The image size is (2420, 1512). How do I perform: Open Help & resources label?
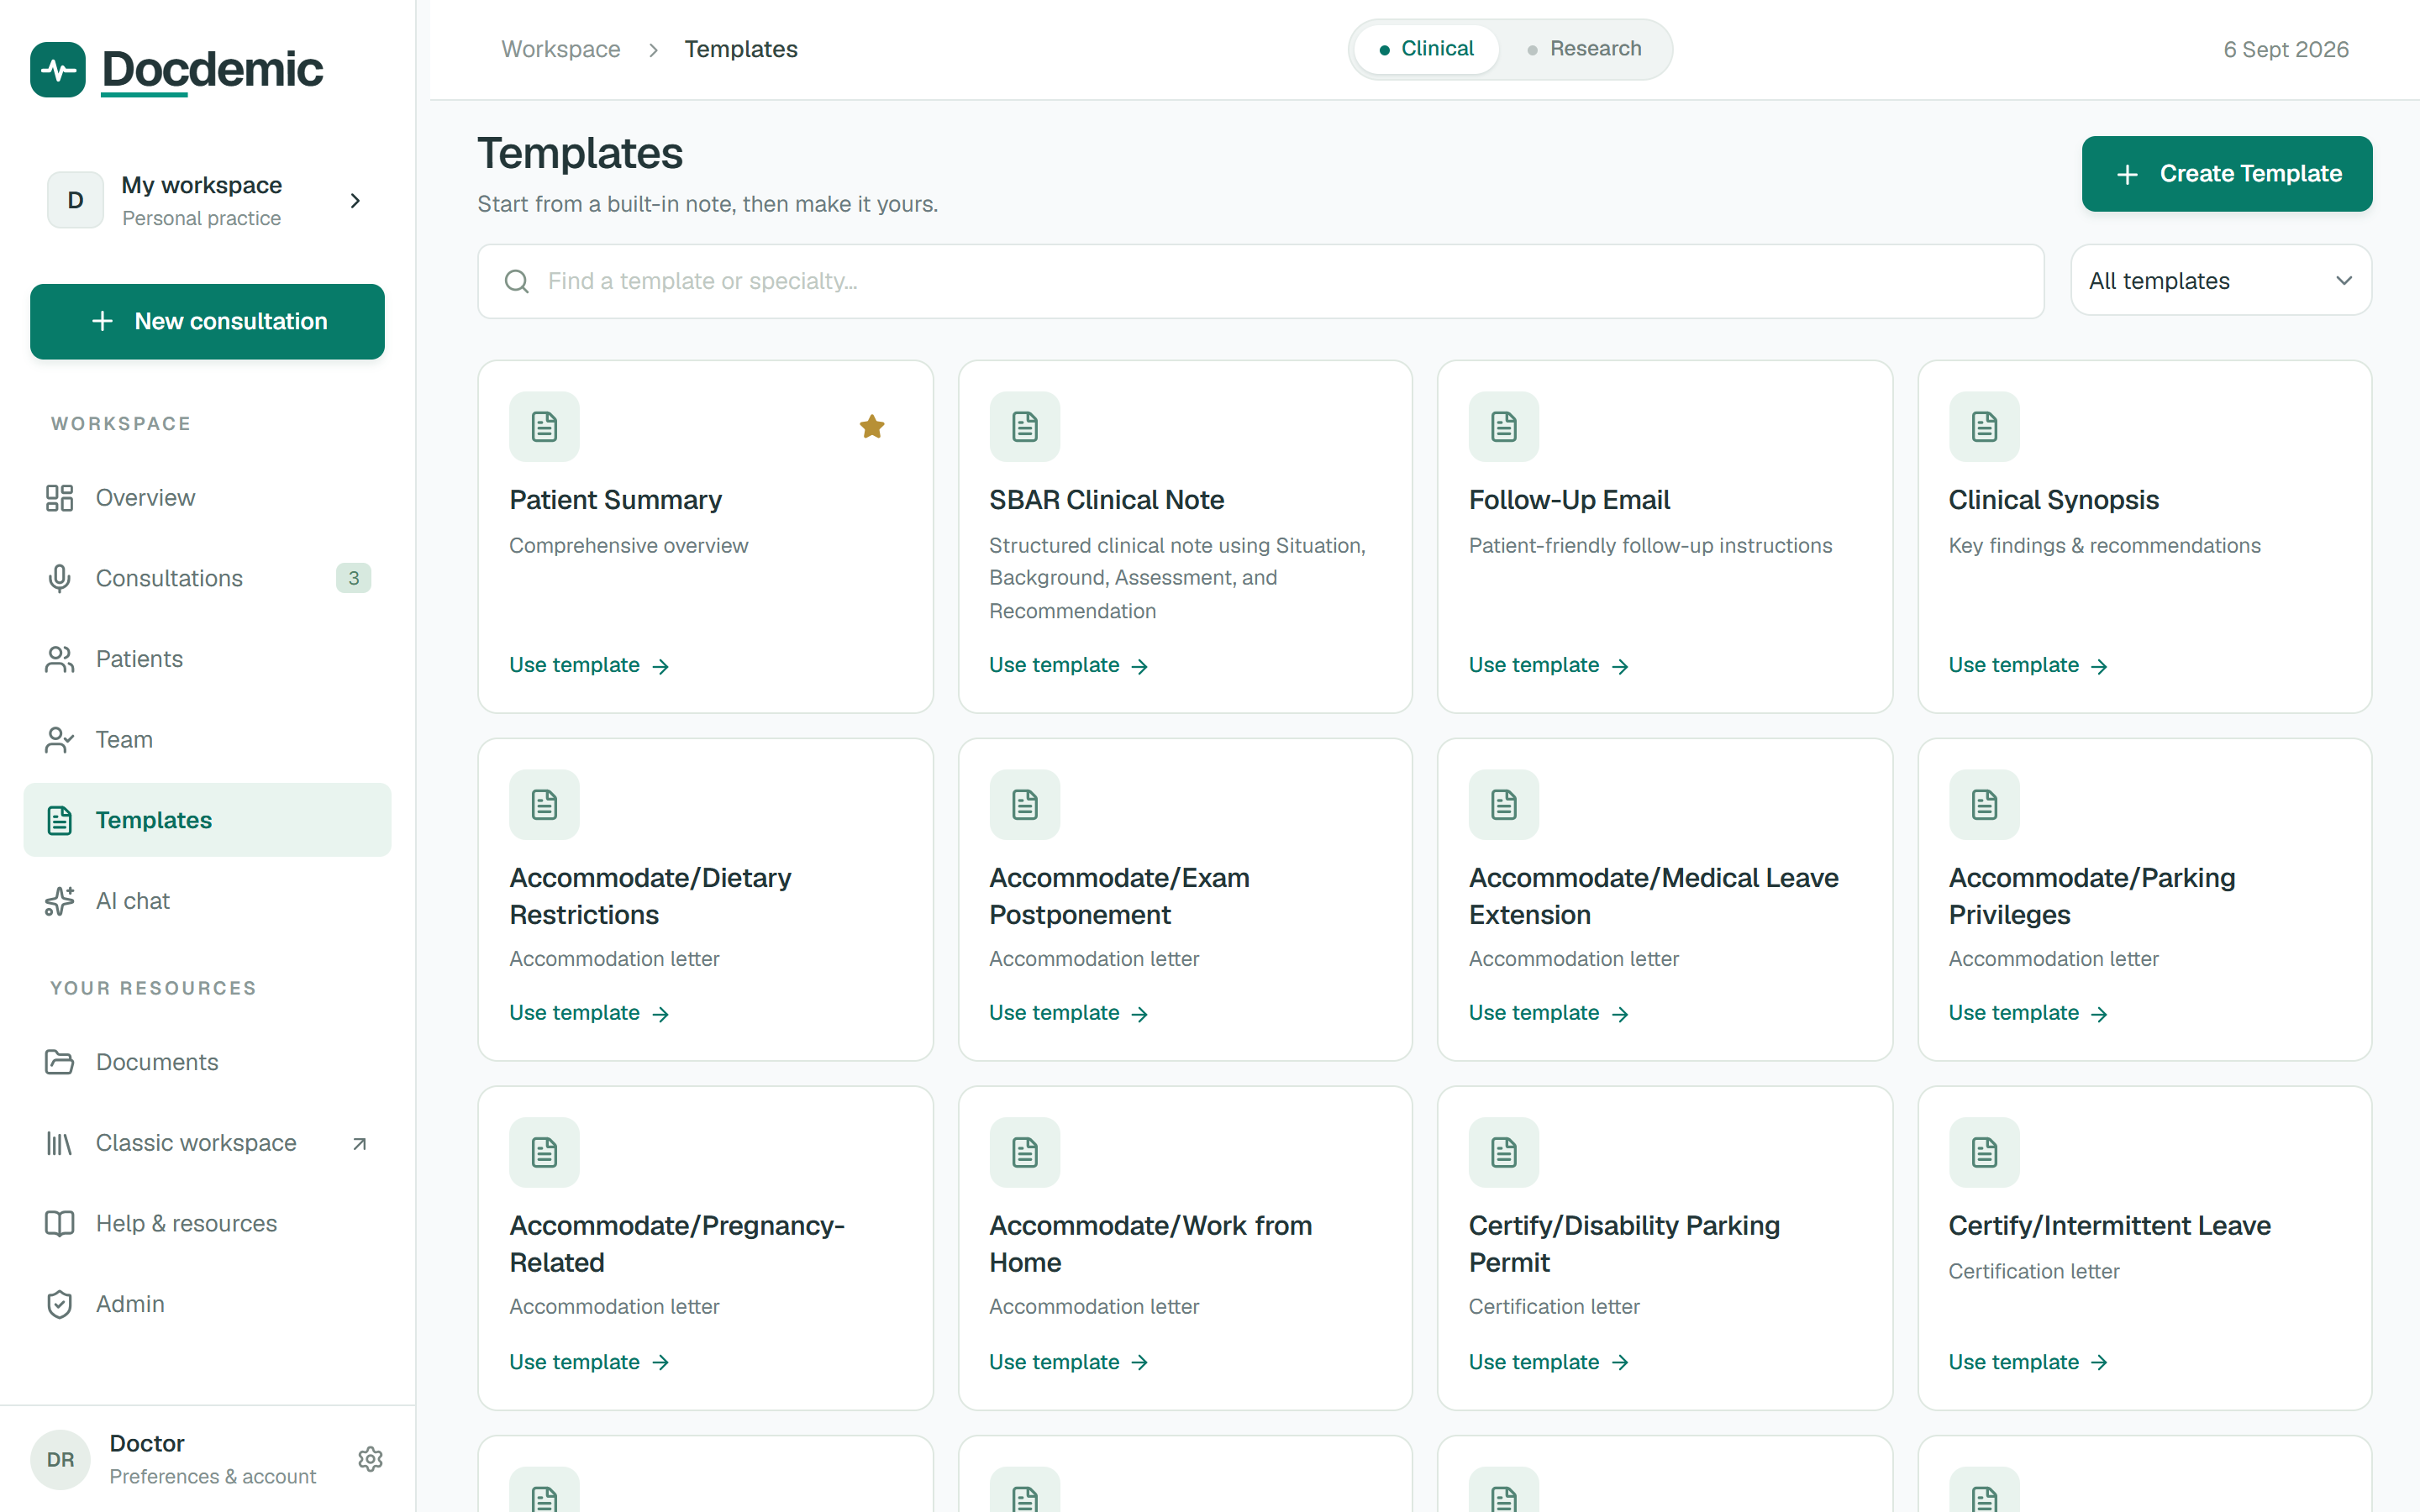click(x=186, y=1223)
